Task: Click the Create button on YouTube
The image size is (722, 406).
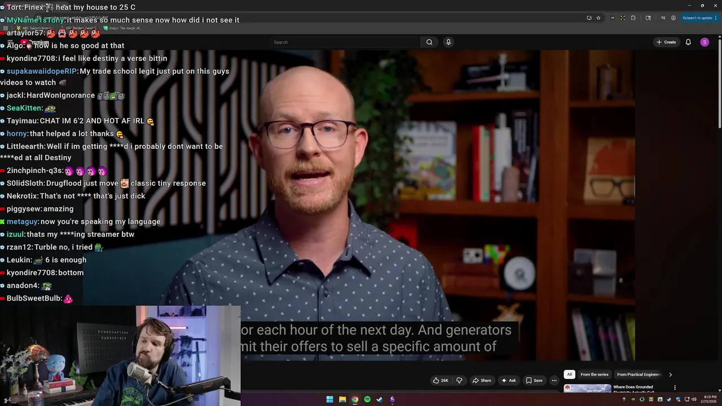Action: (x=666, y=42)
